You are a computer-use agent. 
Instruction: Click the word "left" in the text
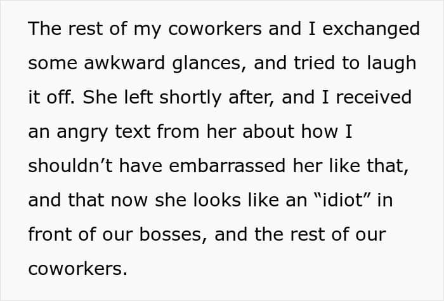pyautogui.click(x=141, y=98)
